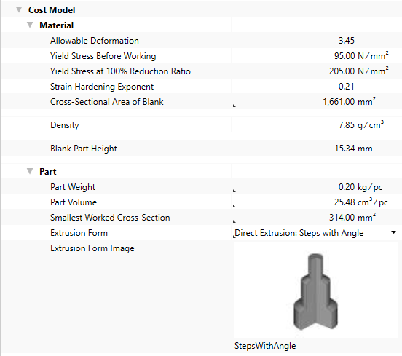Select the Extrusion Form Image row label
This screenshot has width=402, height=356.
pos(92,248)
